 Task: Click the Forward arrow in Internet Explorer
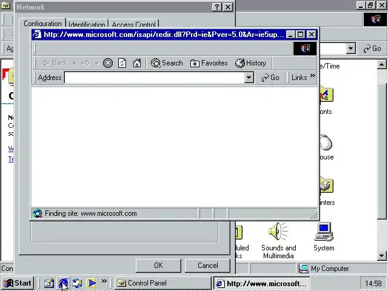(x=85, y=63)
